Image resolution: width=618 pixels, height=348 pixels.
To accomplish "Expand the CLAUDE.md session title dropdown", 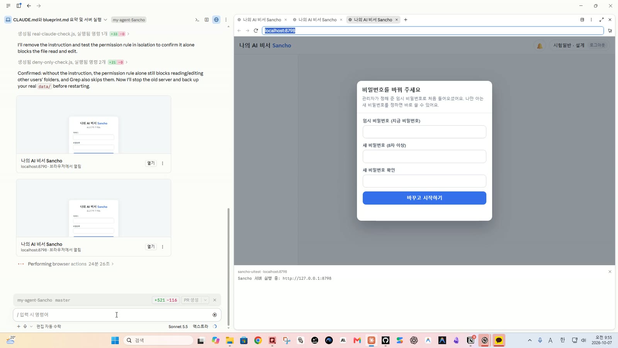I will pyautogui.click(x=105, y=20).
